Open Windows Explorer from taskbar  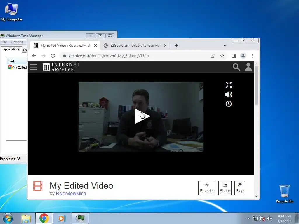26,218
